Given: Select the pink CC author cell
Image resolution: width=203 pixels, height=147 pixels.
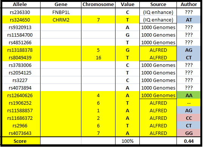Looking at the screenshot, I should pos(189,118).
